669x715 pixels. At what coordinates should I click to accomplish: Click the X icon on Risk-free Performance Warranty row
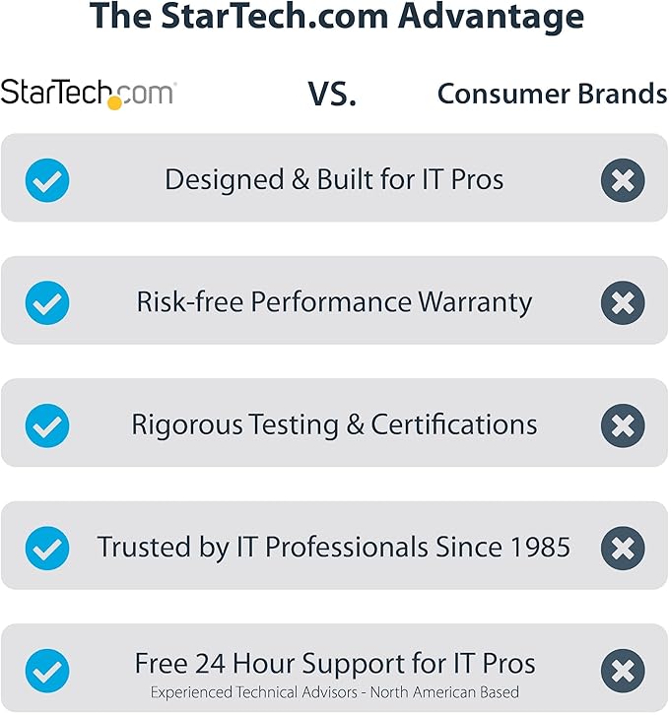click(x=623, y=302)
